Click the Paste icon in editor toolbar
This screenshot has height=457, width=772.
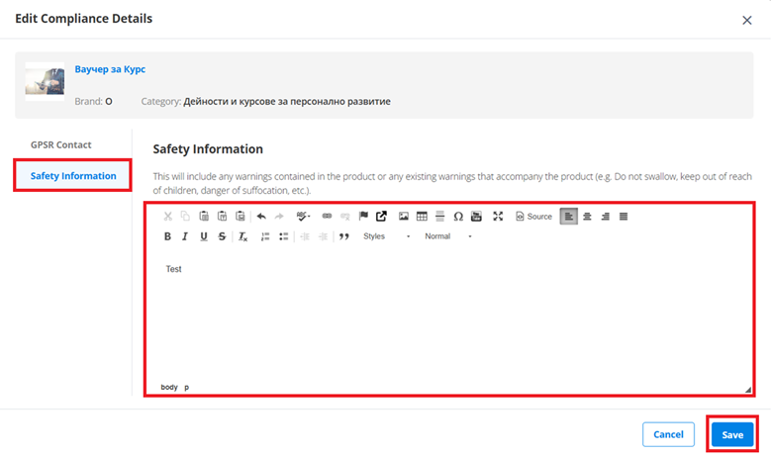204,217
